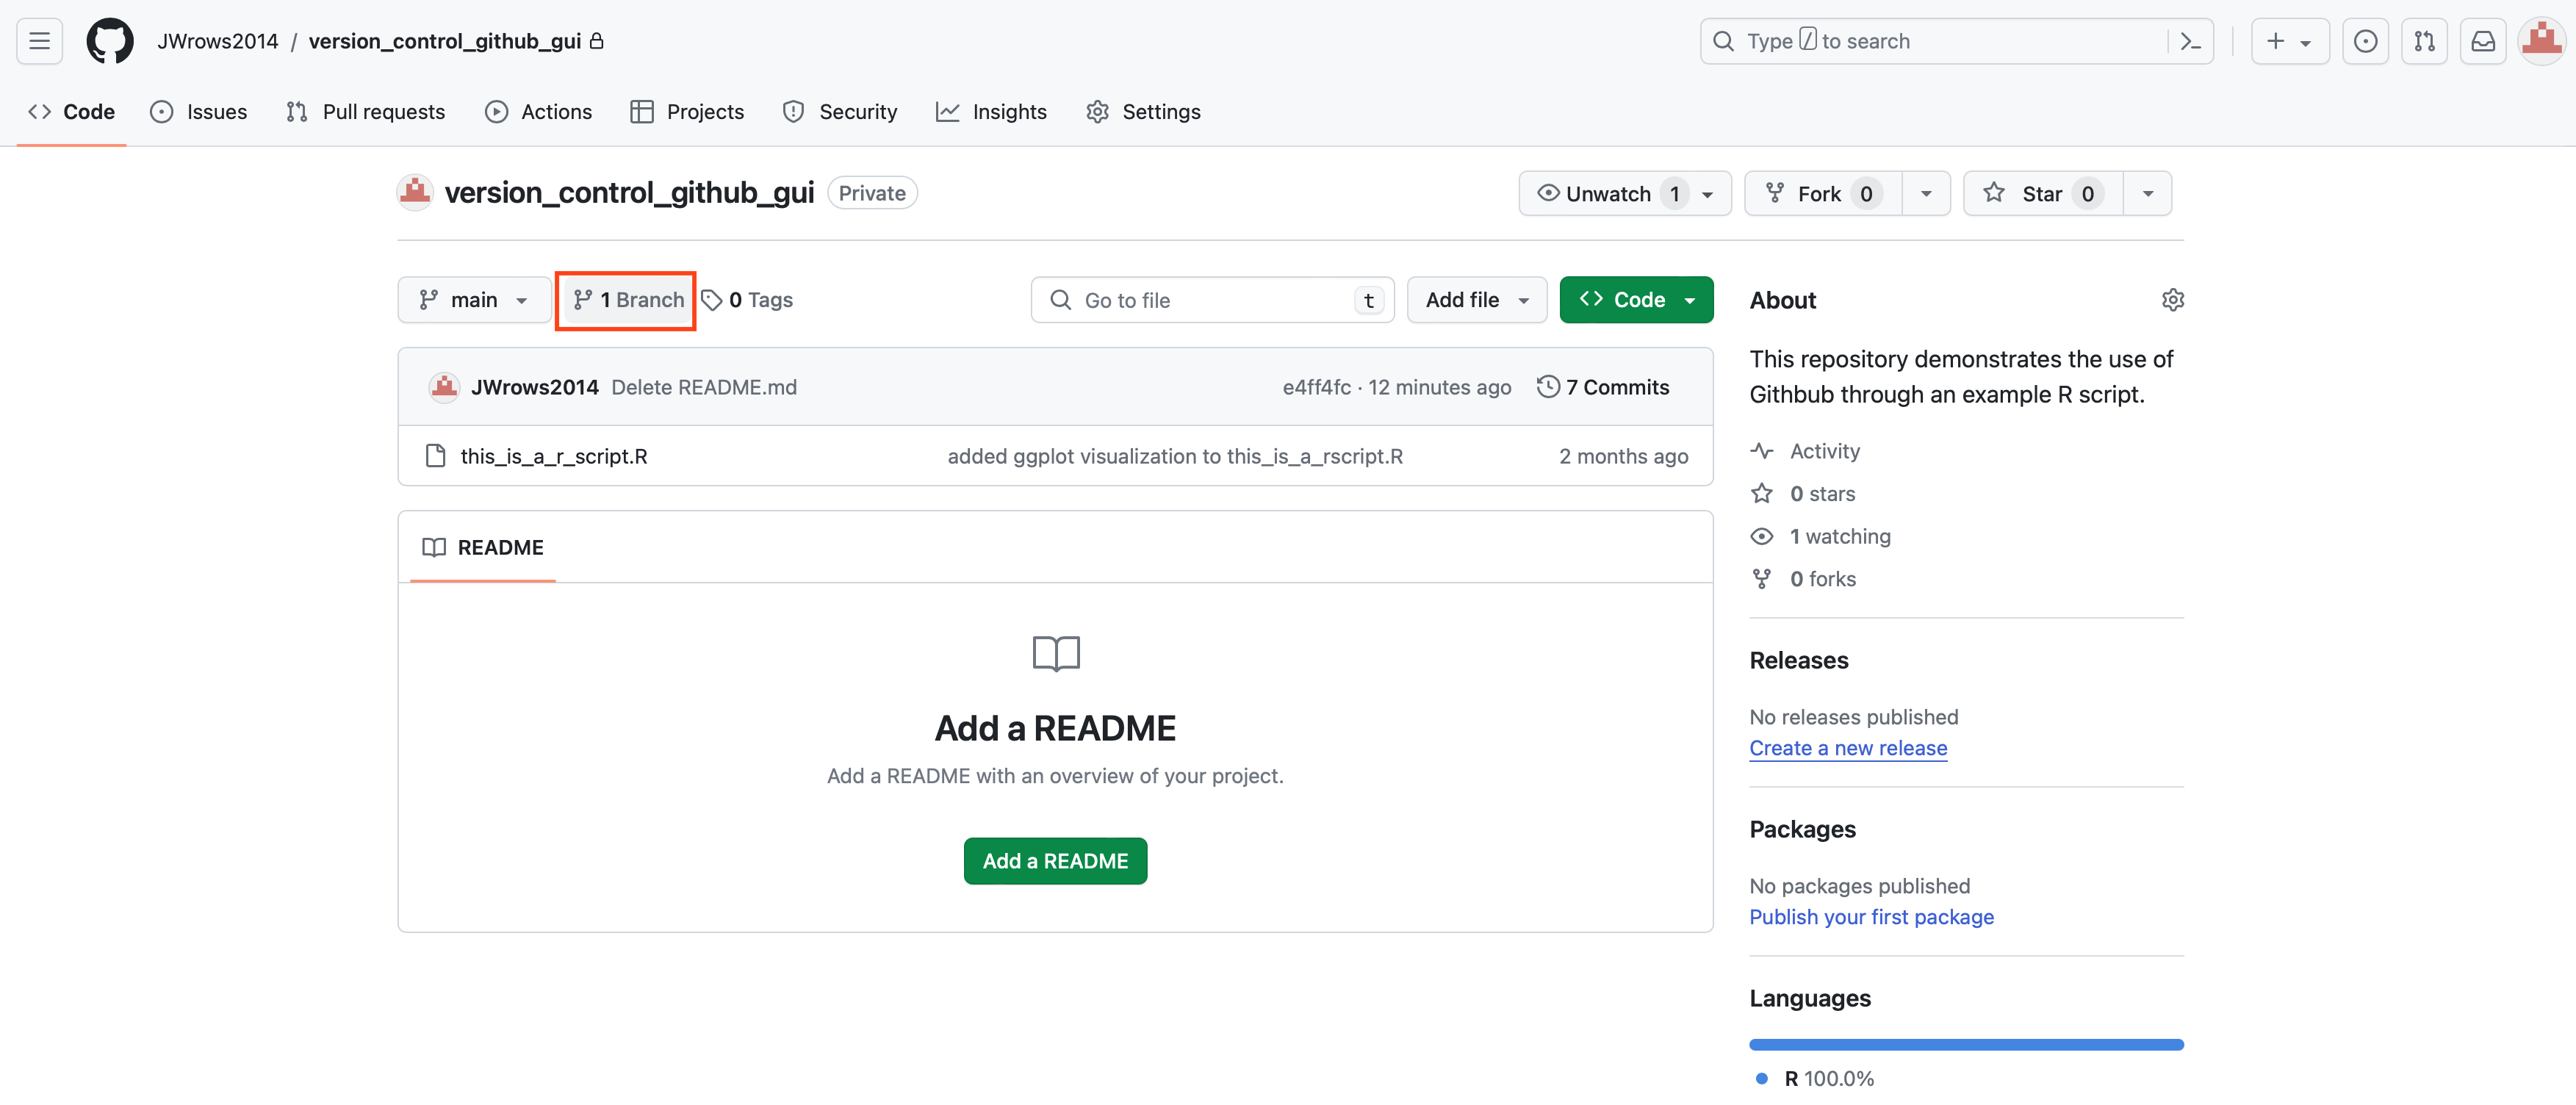Open the command palette icon
Screen dimensions: 2576x1105
(2190, 41)
